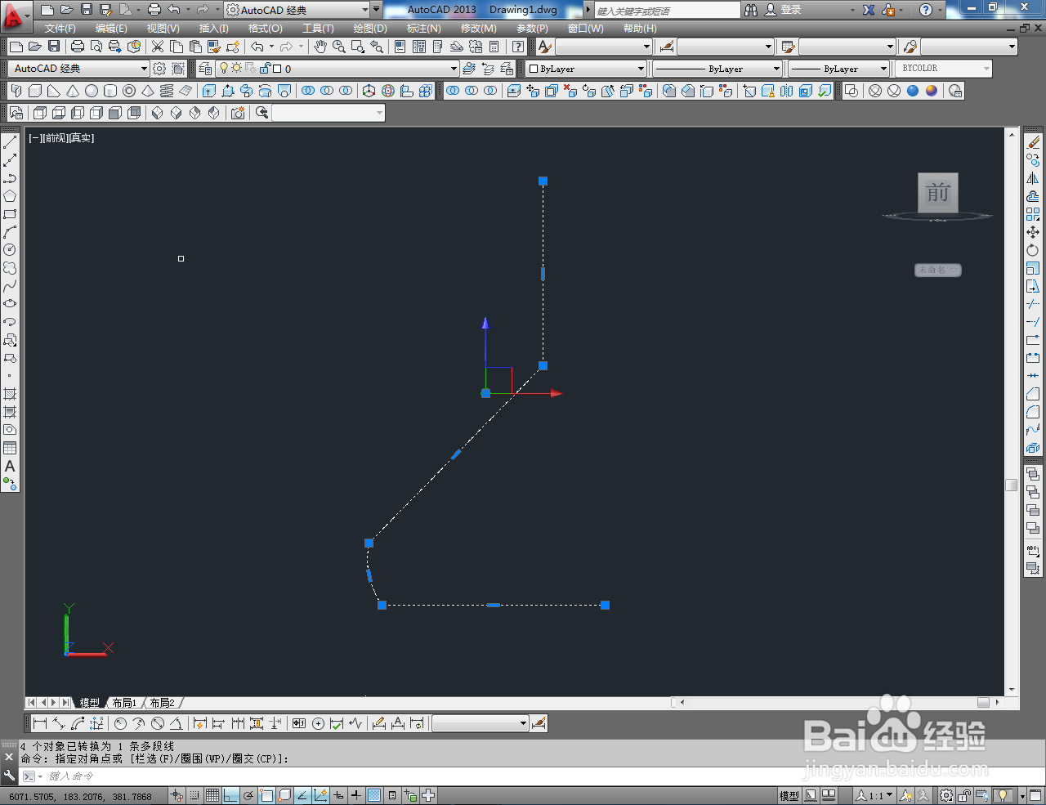Open the AutoCAD 经典 workspace dropdown
This screenshot has width=1046, height=805.
(x=78, y=69)
